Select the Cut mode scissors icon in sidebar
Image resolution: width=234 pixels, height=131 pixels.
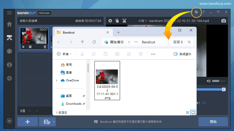[x=9, y=38]
